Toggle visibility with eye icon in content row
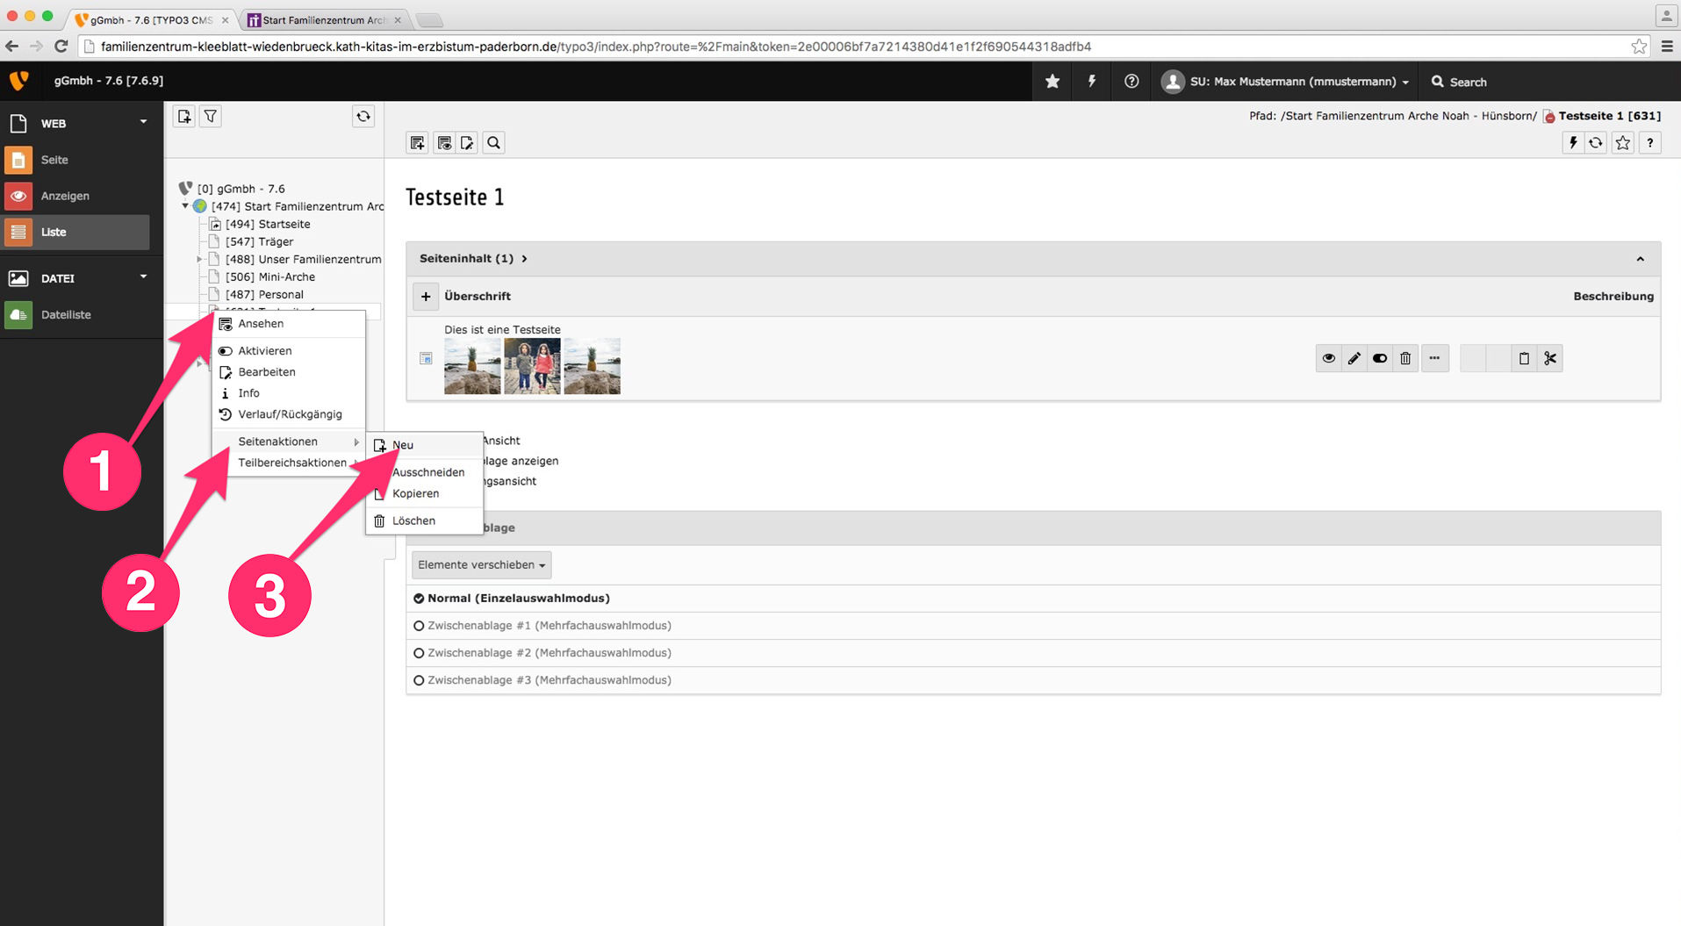 coord(1328,358)
